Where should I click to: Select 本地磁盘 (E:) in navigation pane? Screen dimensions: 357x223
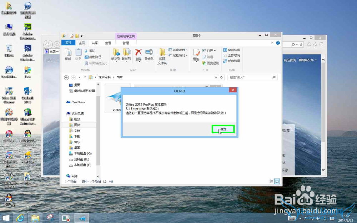(80, 165)
